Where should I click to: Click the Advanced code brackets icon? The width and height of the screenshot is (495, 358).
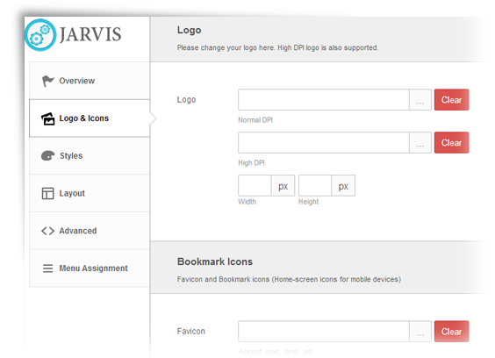pyautogui.click(x=47, y=231)
